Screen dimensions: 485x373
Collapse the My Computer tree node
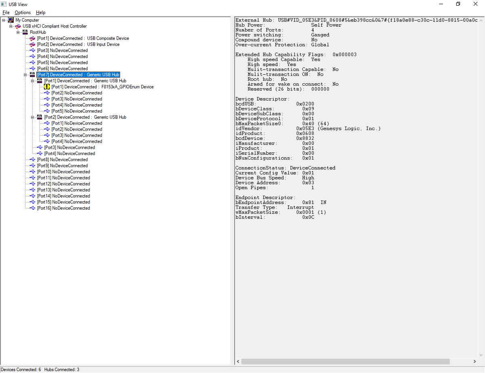click(x=4, y=20)
